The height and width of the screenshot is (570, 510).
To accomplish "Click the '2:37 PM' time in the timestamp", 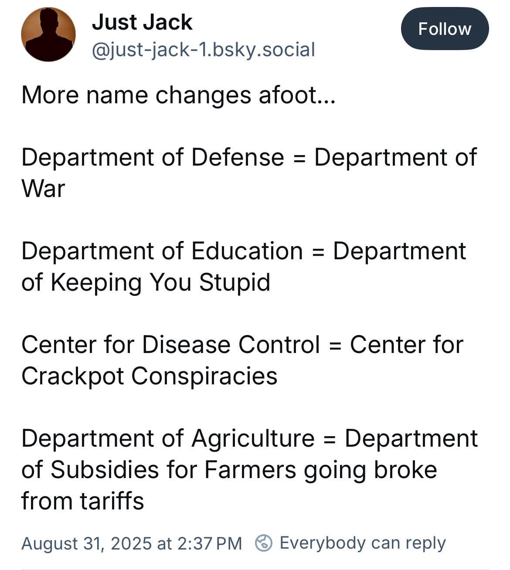I will (210, 543).
